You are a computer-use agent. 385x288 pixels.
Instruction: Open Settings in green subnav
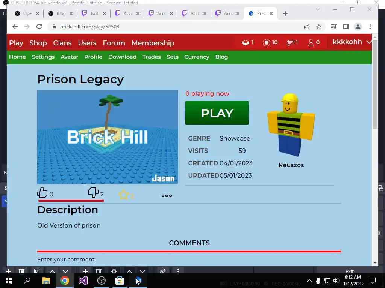click(43, 57)
